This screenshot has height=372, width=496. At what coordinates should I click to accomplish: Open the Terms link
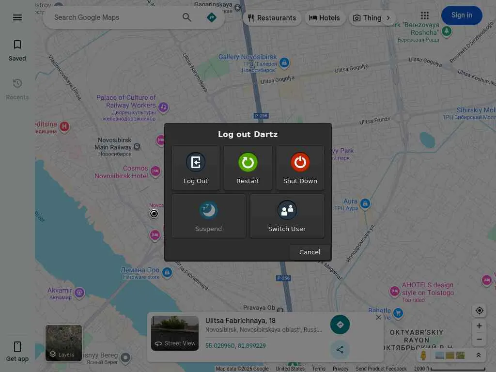pos(318,369)
